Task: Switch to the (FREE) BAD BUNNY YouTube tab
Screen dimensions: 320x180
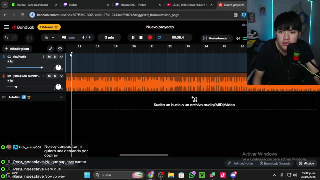Action: click(189, 5)
